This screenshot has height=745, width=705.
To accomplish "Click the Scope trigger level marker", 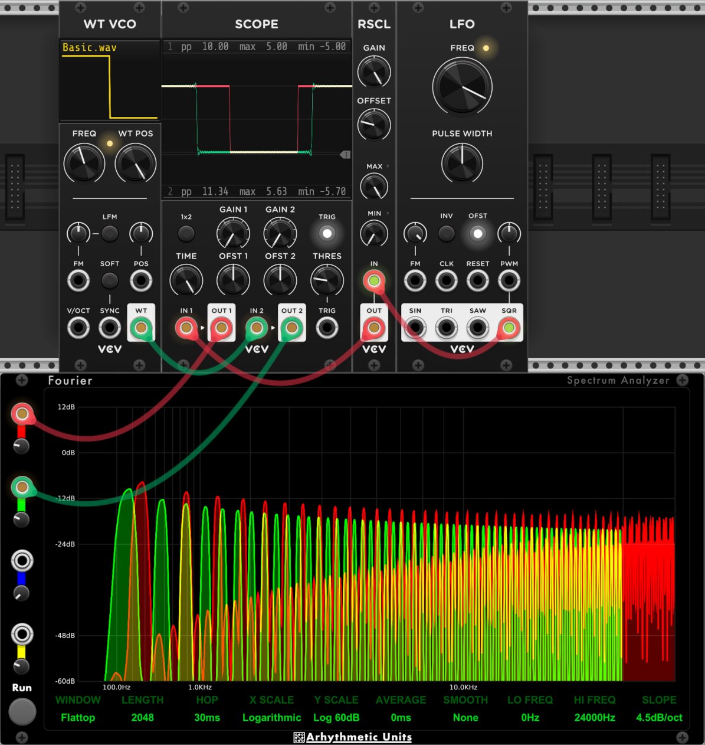I will (x=346, y=155).
